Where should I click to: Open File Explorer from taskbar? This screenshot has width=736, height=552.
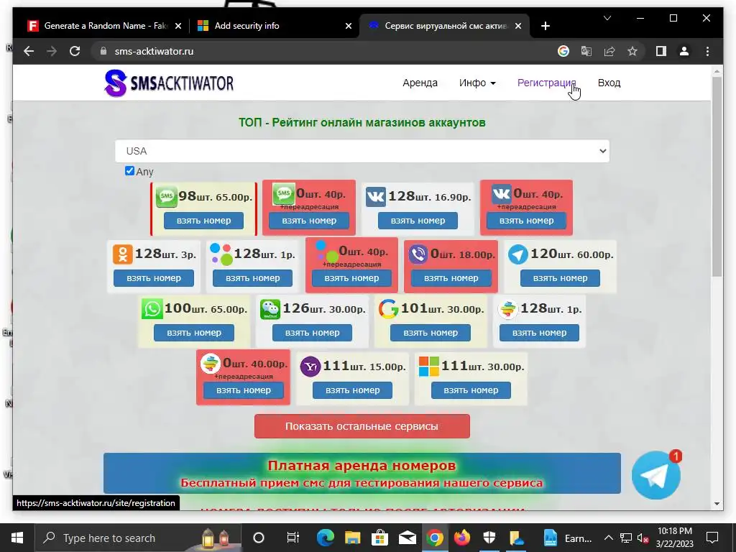(x=352, y=538)
